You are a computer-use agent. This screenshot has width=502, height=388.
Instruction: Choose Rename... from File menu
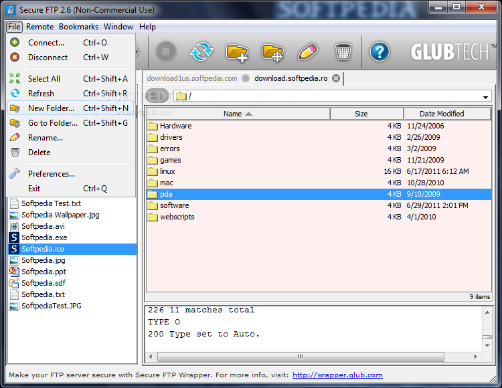(70, 138)
